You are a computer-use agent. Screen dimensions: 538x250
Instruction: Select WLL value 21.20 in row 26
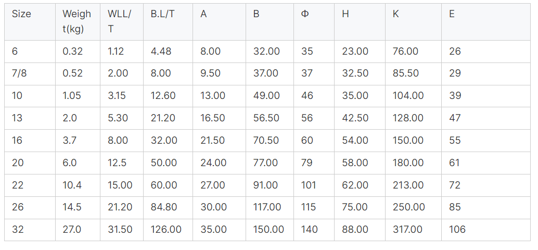120,207
